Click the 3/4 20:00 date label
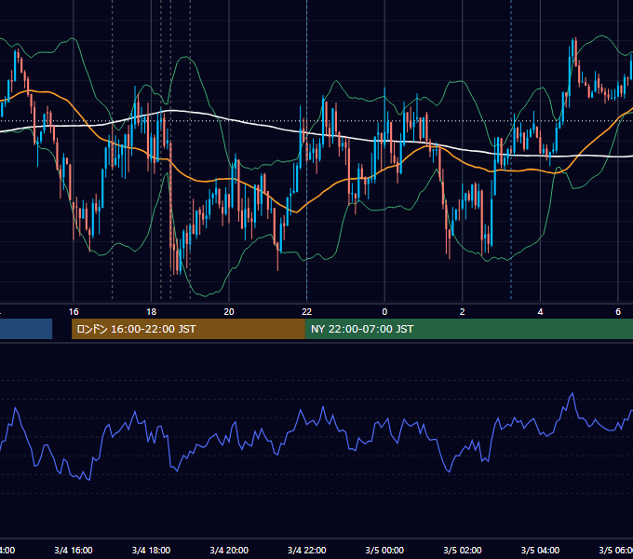Screen dimensions: 633x559 coord(229,550)
